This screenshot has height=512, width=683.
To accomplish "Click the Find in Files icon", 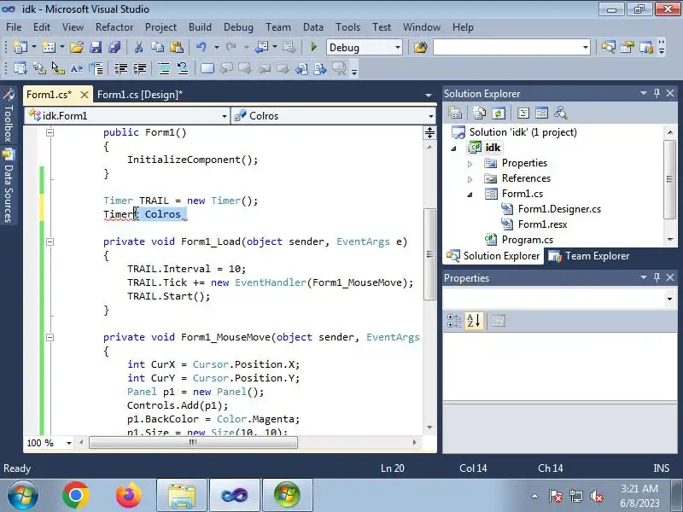I will click(420, 47).
